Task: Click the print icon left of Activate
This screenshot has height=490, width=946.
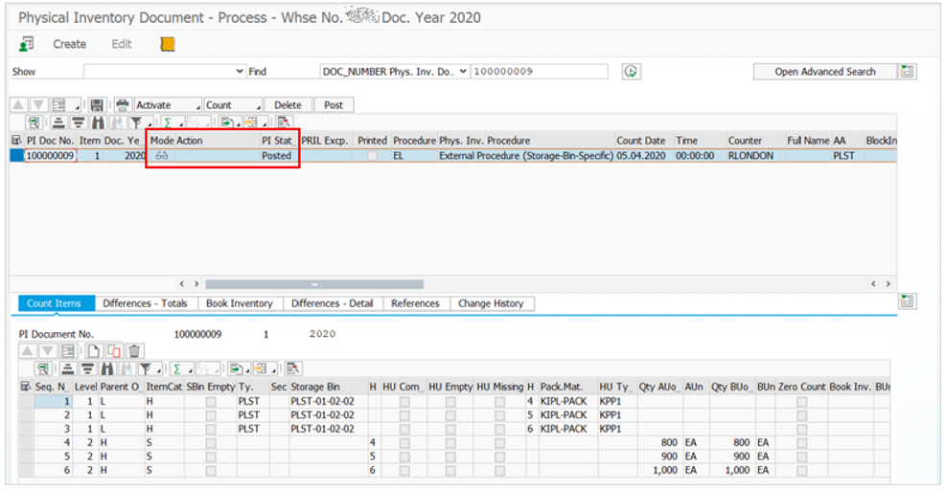Action: click(x=123, y=105)
